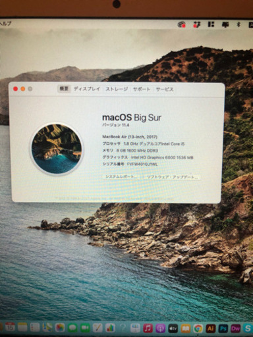This screenshot has width=253, height=337.
Task: Open the Calendar app in the Dock
Action: (x=10, y=328)
